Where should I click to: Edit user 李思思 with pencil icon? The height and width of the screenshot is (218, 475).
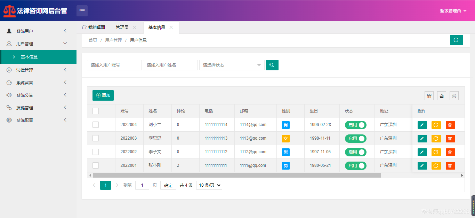tap(422, 139)
